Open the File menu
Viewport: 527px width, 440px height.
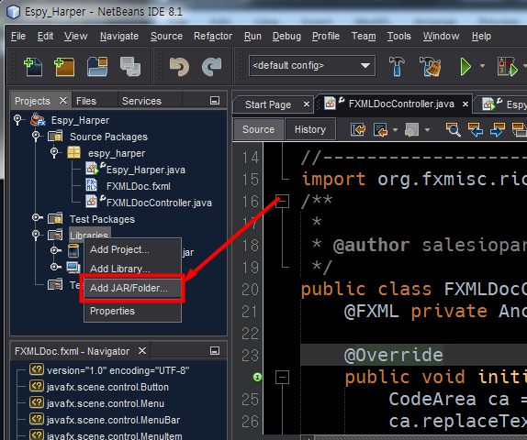point(18,36)
